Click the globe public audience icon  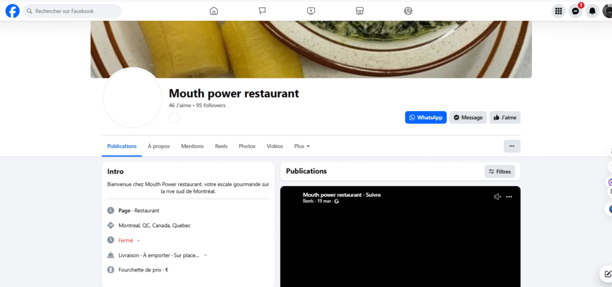click(337, 201)
